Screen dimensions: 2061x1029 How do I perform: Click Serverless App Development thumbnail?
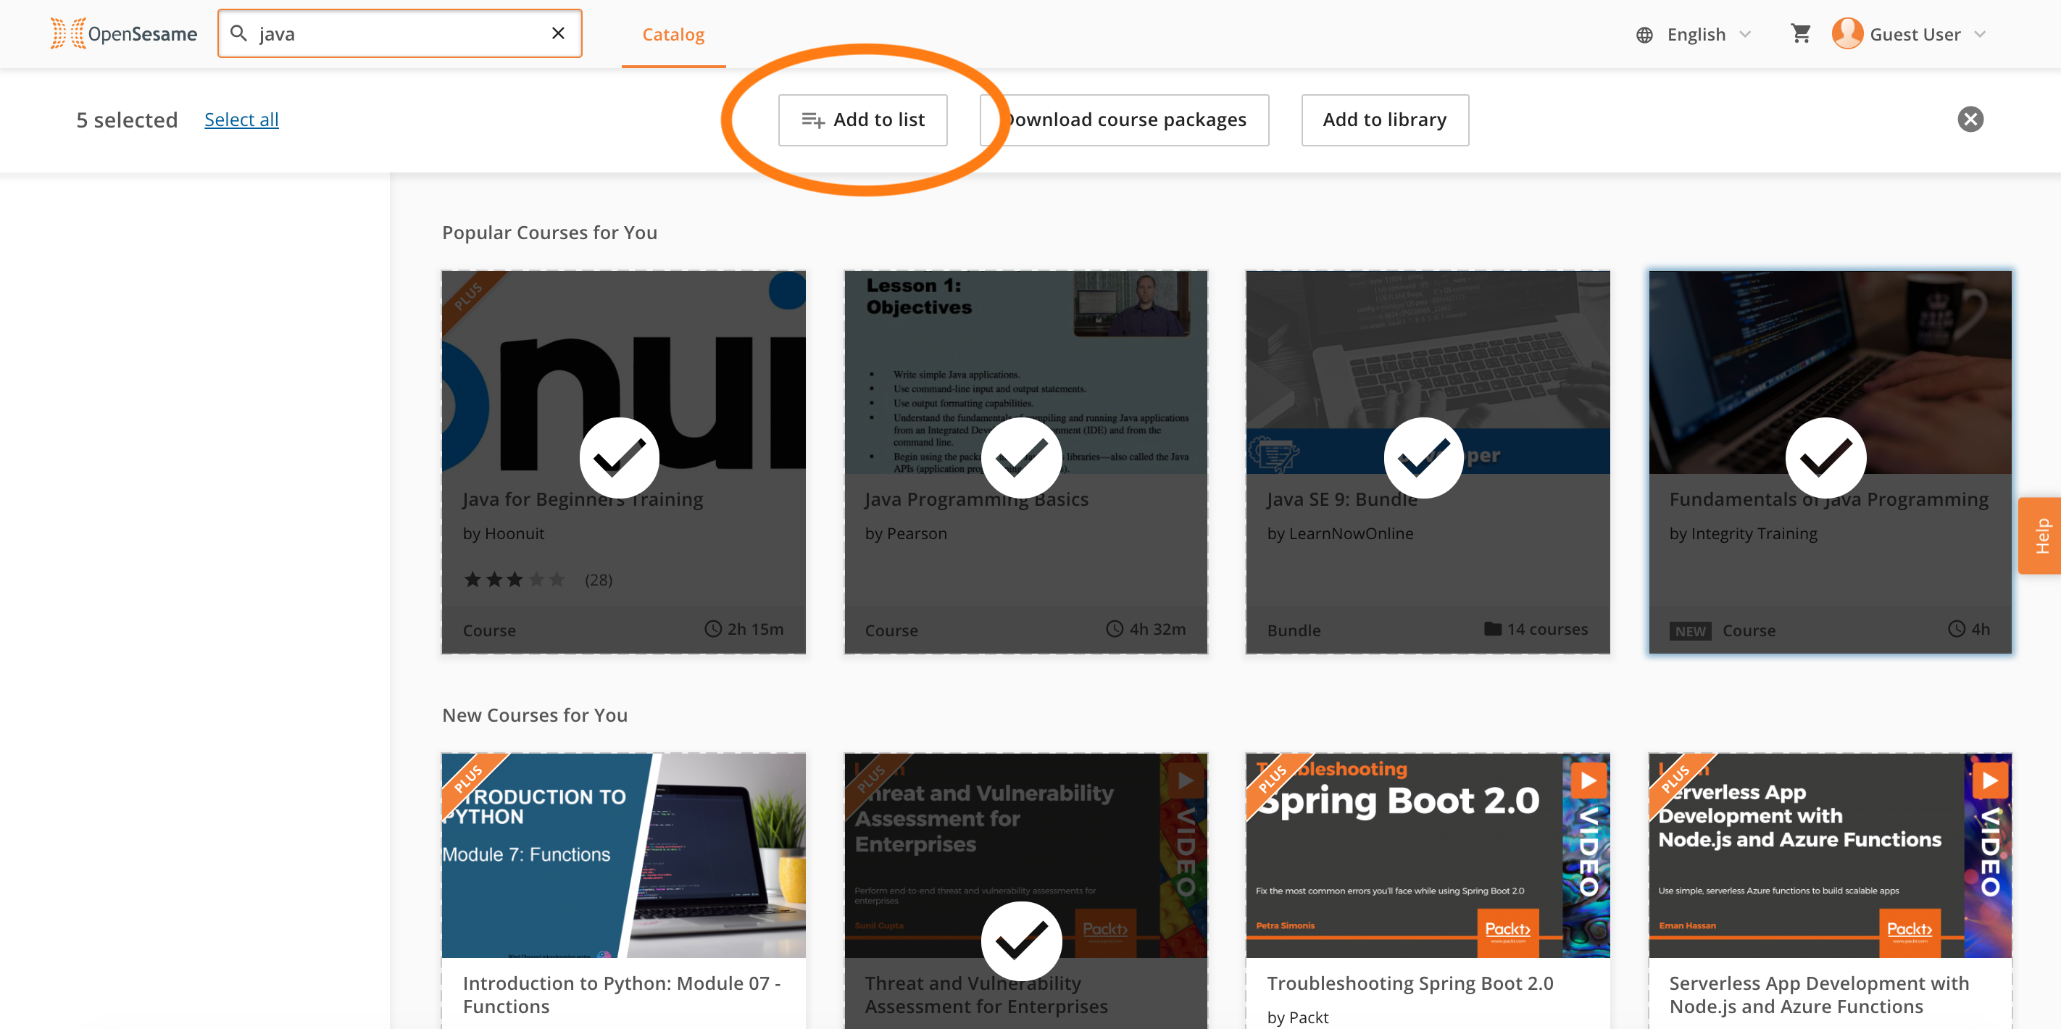point(1830,855)
